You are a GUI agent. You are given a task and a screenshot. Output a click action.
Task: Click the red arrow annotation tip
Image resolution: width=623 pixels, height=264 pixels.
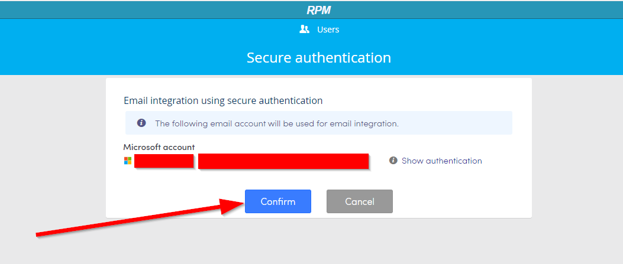(243, 202)
